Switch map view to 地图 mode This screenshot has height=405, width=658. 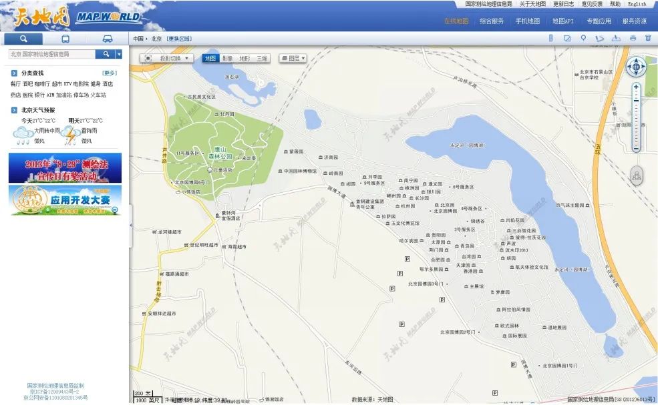[210, 58]
